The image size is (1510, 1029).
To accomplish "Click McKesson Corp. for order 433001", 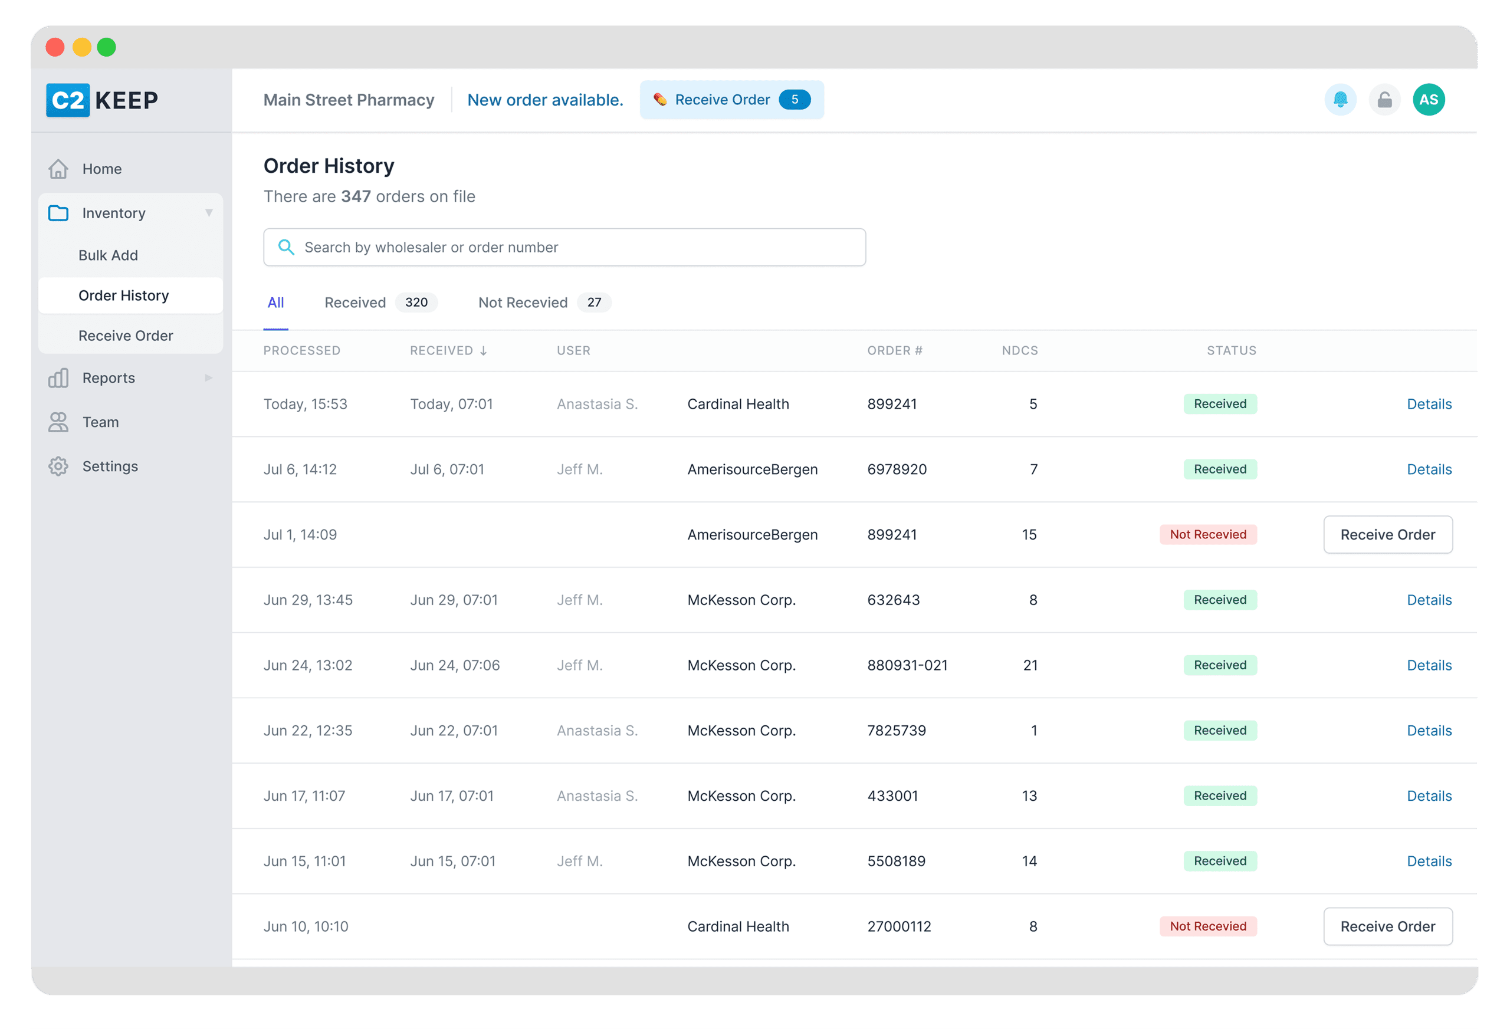I will tap(741, 796).
